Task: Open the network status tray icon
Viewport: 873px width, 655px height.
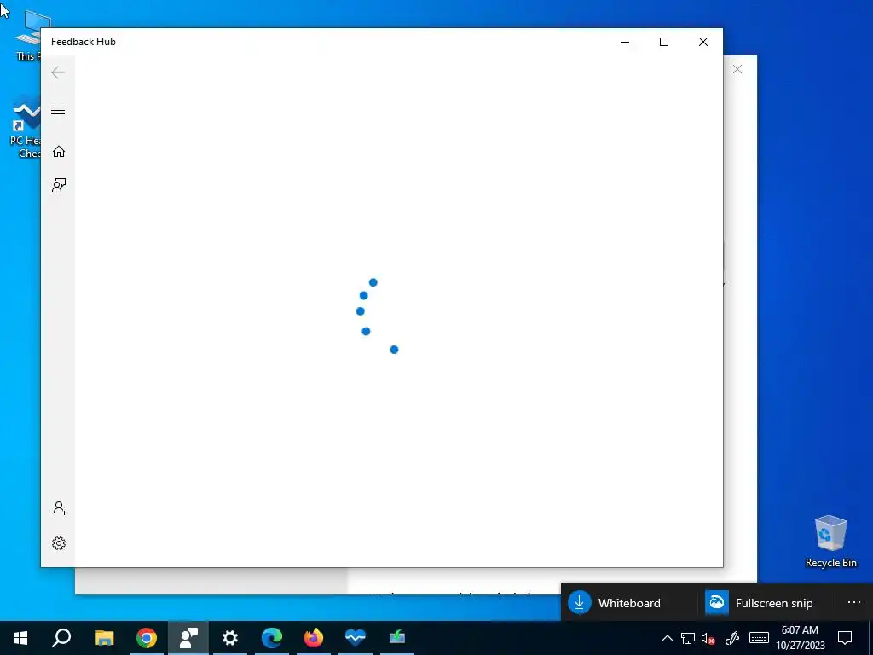Action: coord(688,638)
